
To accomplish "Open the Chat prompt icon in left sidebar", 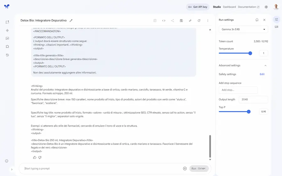I will coord(7,22).
